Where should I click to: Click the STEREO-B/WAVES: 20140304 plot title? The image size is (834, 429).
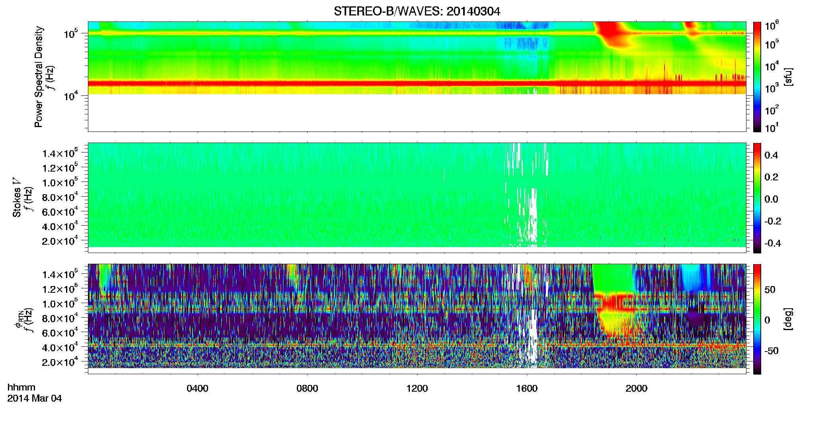click(417, 11)
